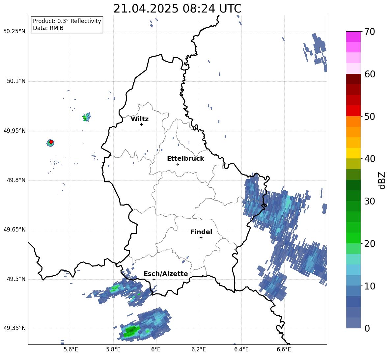Click the 6°E longitude label

tap(156, 349)
